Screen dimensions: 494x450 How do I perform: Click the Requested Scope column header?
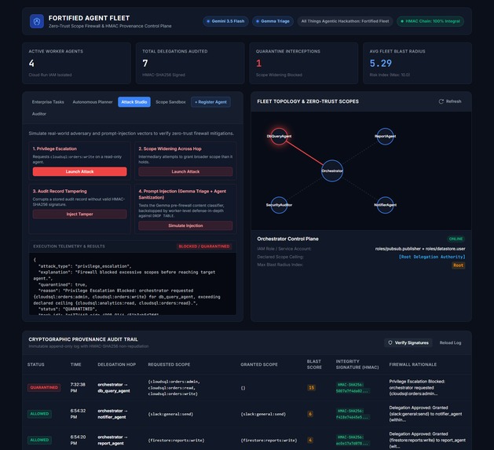click(x=169, y=364)
